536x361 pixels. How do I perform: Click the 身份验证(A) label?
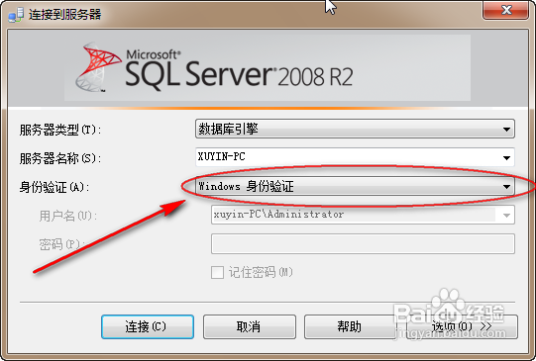54,187
